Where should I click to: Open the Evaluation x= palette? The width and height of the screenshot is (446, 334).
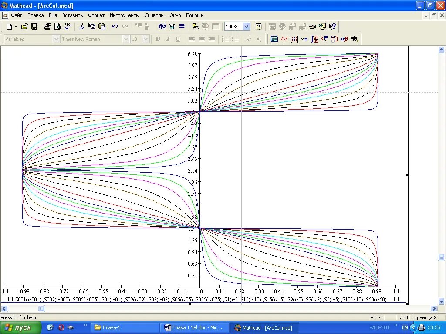point(304,39)
